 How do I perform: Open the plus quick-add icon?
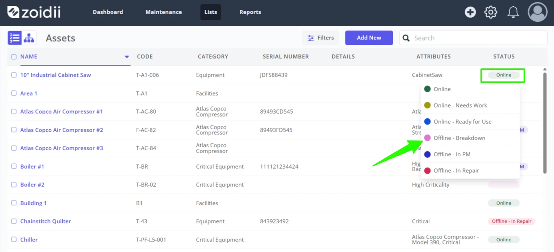[x=470, y=12]
